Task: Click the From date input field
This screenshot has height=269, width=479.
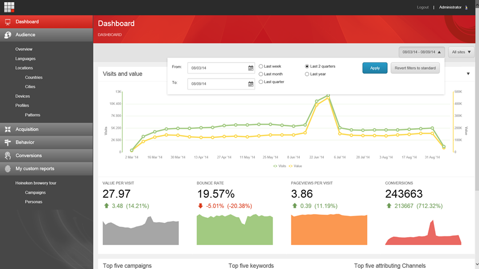Action: [221, 68]
